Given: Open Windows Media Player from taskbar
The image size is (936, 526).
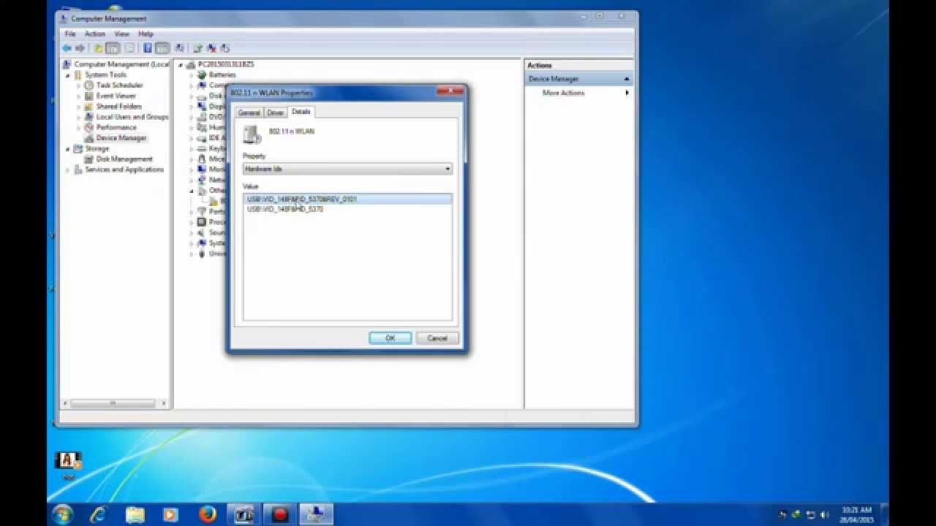Looking at the screenshot, I should coord(170,514).
